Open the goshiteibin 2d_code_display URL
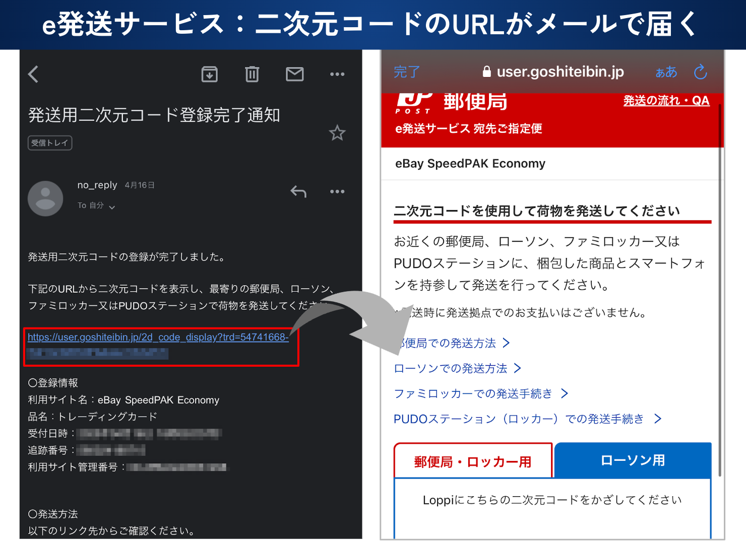746x542 pixels. (158, 337)
